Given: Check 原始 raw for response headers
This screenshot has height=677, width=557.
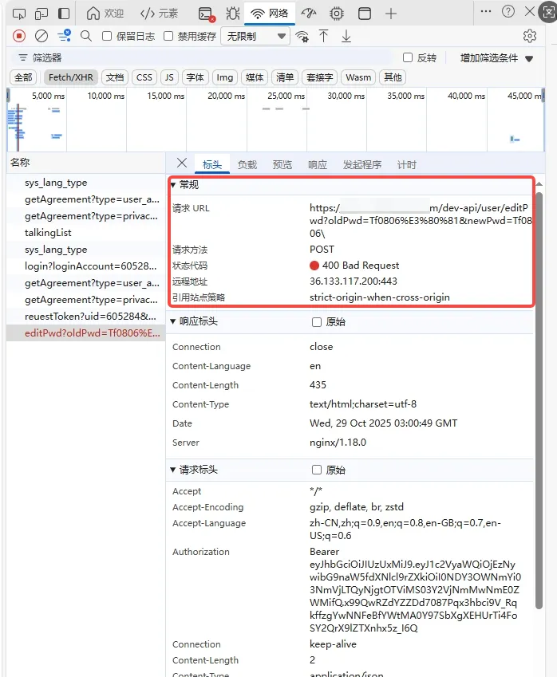Looking at the screenshot, I should pos(317,322).
